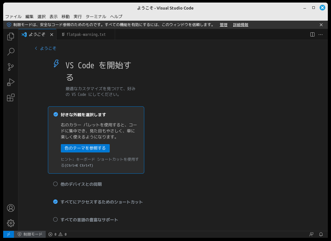The height and width of the screenshot is (241, 331).
Task: Minimize the Visual Studio Code window
Action: coord(305,8)
